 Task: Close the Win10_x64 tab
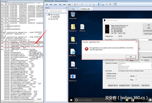click(92, 9)
